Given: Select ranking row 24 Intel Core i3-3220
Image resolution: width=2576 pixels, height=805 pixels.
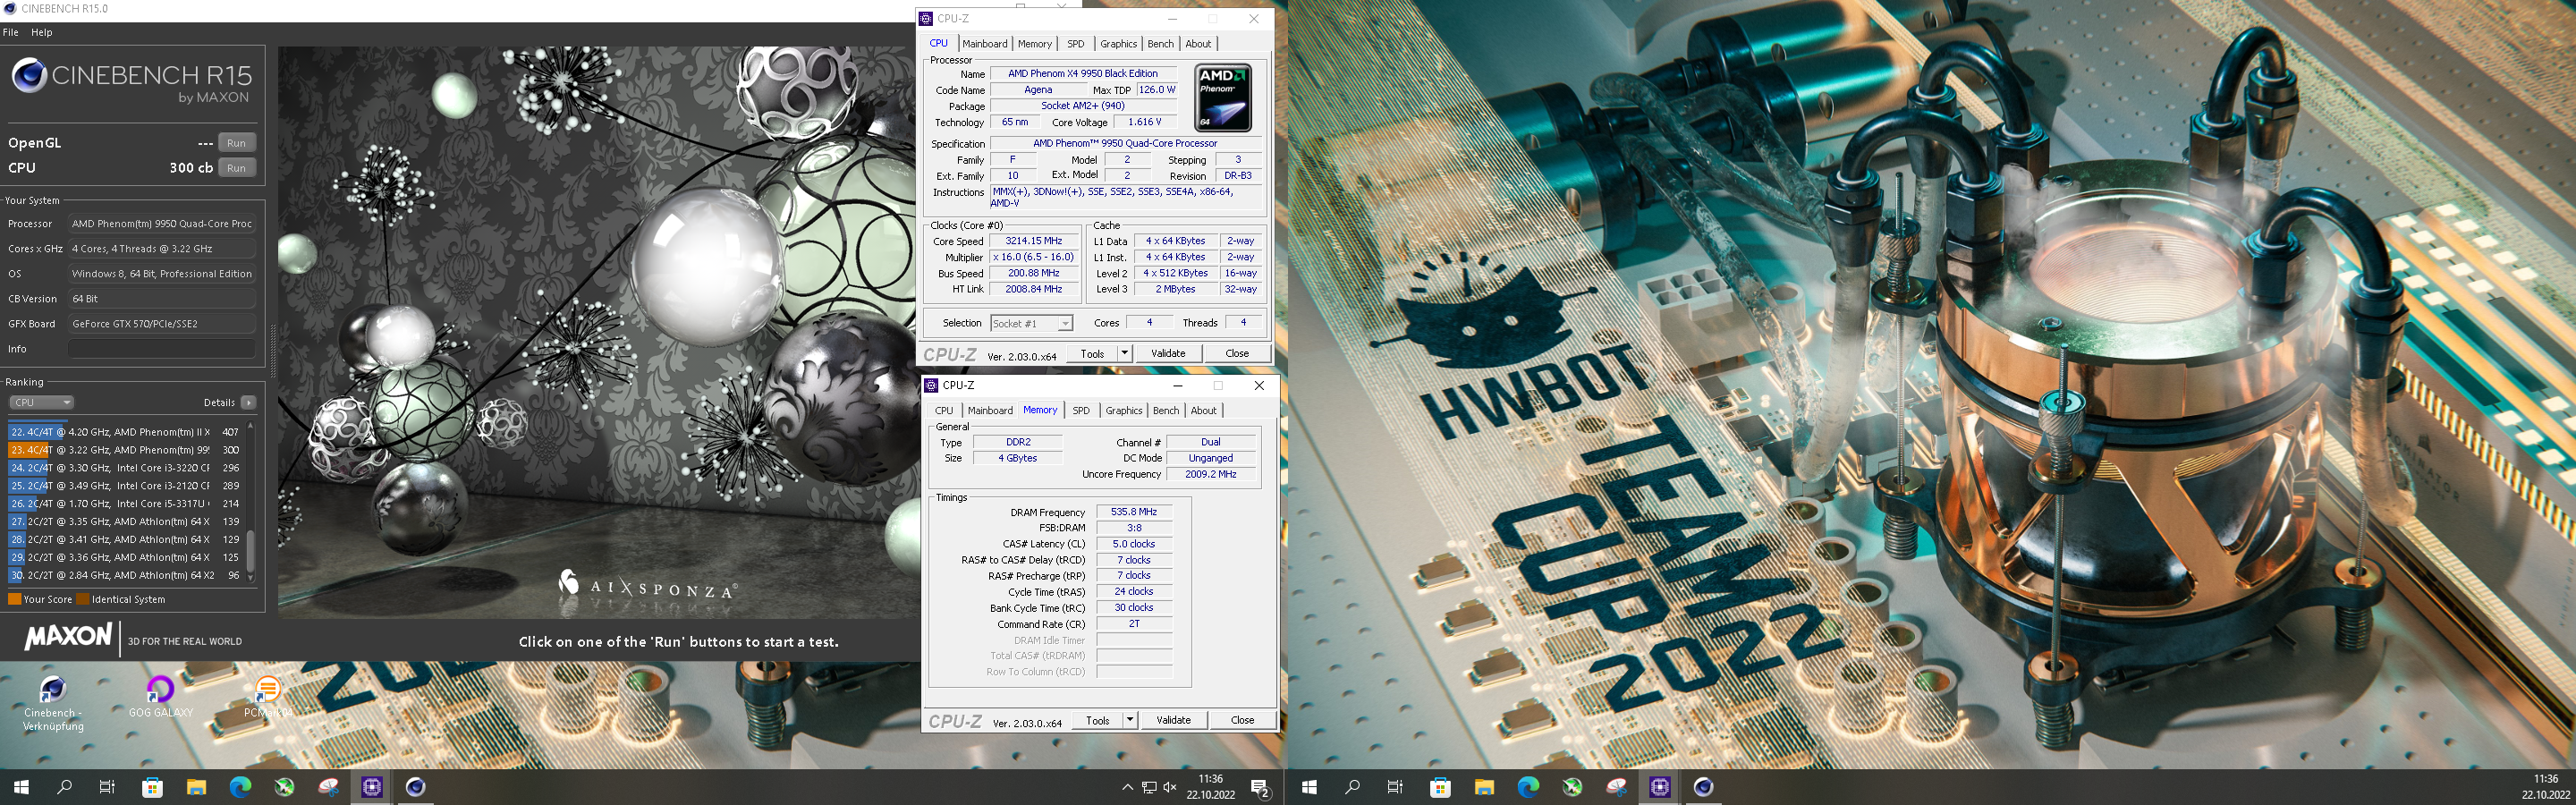Looking at the screenshot, I should click(126, 468).
